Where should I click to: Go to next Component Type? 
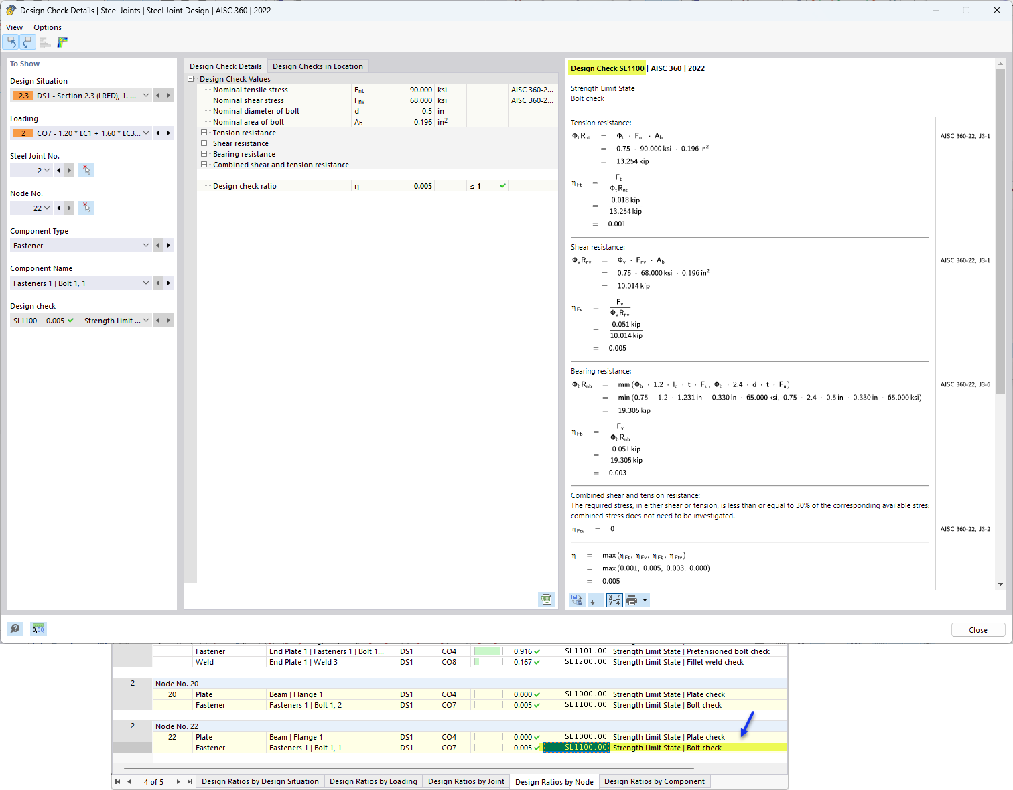(x=168, y=246)
